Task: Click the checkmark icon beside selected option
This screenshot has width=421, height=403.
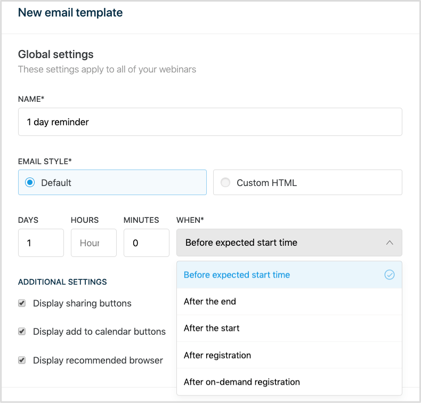Action: pyautogui.click(x=390, y=275)
